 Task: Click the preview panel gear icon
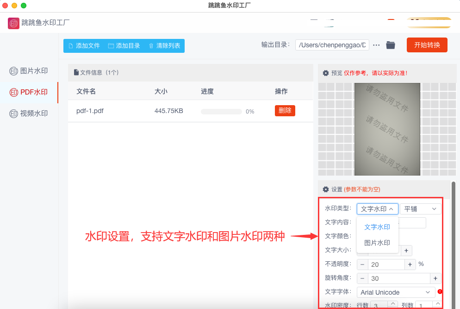[326, 73]
